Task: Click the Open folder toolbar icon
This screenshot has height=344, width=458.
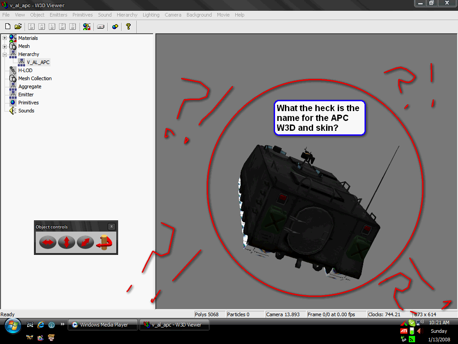Action: tap(18, 27)
